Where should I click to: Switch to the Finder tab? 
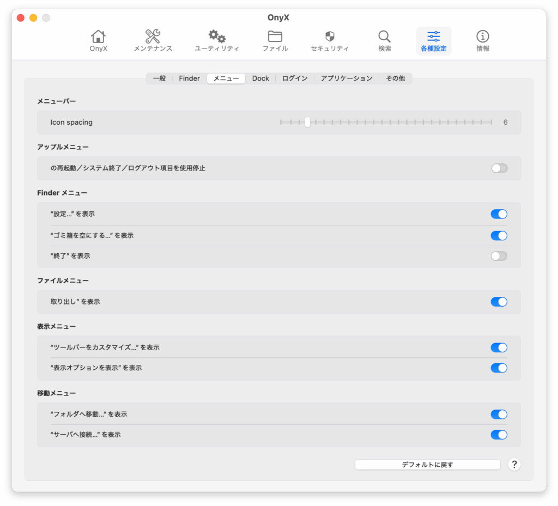[189, 78]
